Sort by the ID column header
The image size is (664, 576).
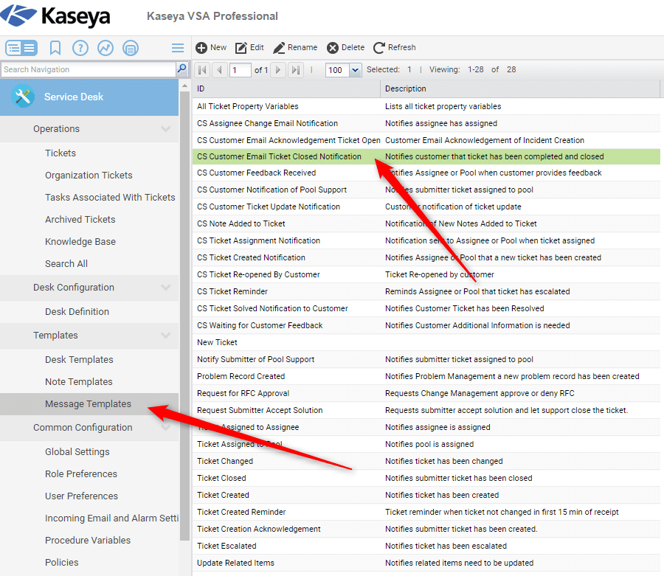(x=287, y=89)
